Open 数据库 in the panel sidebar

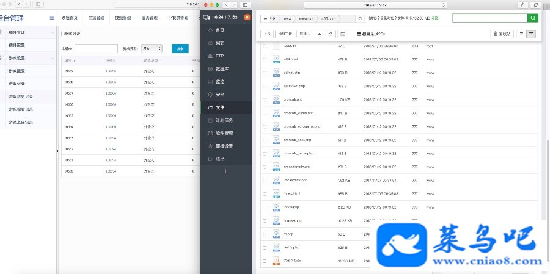pos(226,69)
